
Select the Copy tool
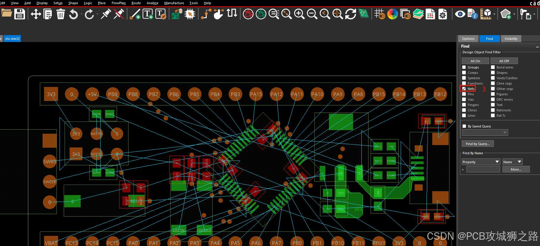pos(48,14)
